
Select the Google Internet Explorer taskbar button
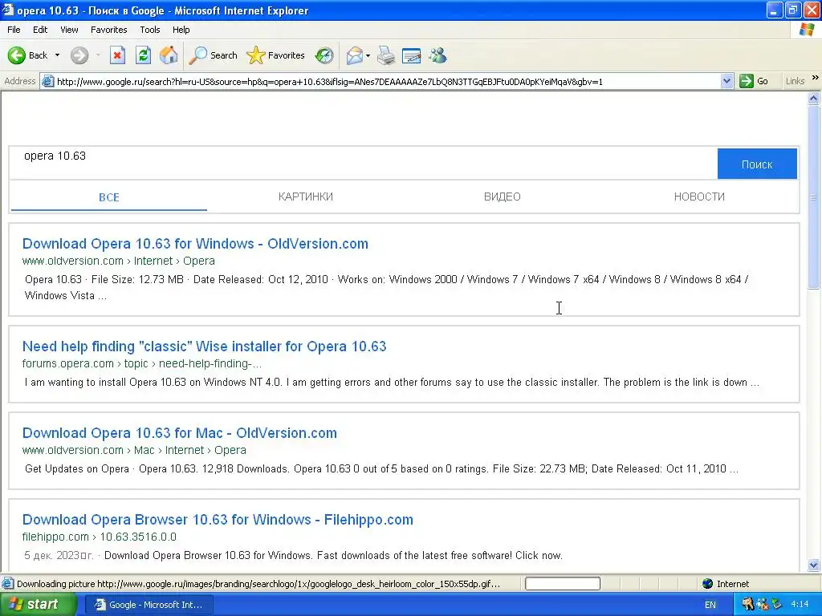pyautogui.click(x=149, y=605)
